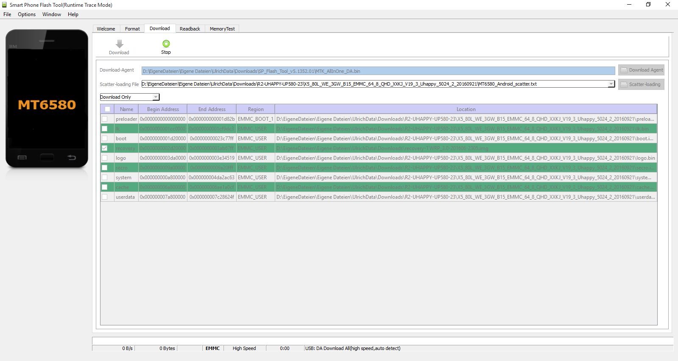The width and height of the screenshot is (678, 361).
Task: Click the MT6580 phone image
Action: pos(47,98)
